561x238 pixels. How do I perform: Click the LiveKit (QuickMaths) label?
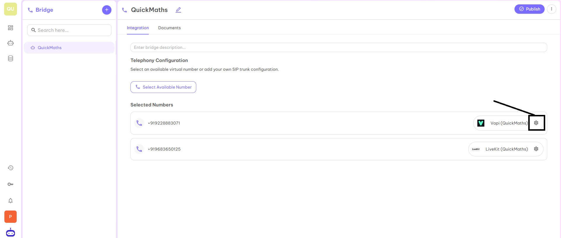(x=507, y=149)
